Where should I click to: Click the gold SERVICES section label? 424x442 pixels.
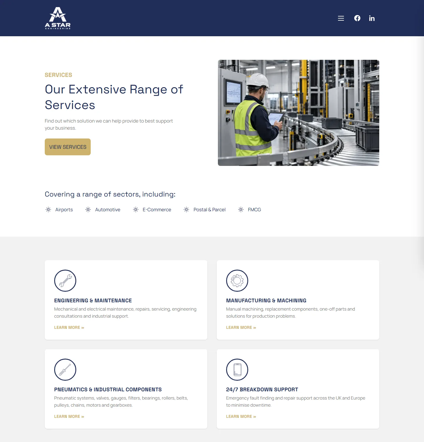58,75
